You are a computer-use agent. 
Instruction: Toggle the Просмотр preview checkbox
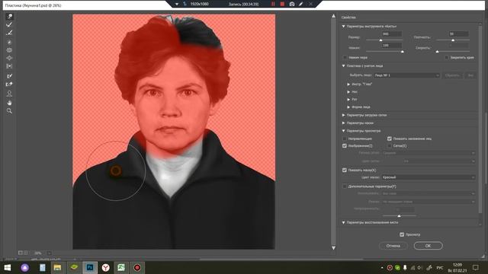[402, 234]
